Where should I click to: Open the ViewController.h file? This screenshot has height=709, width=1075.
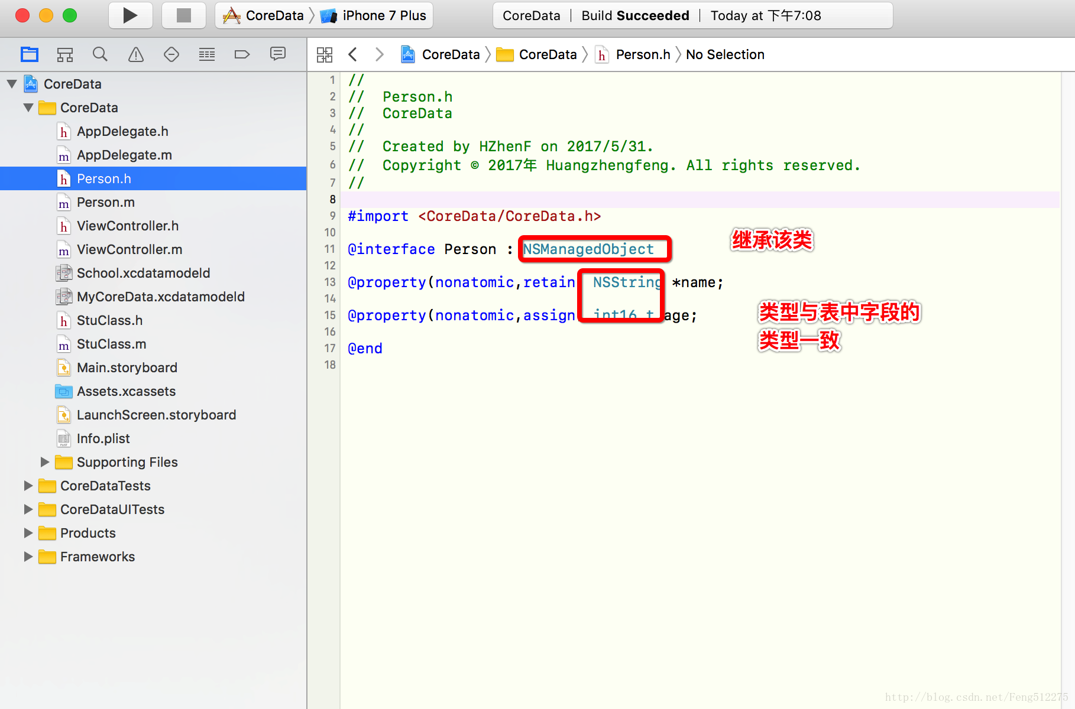tap(153, 226)
